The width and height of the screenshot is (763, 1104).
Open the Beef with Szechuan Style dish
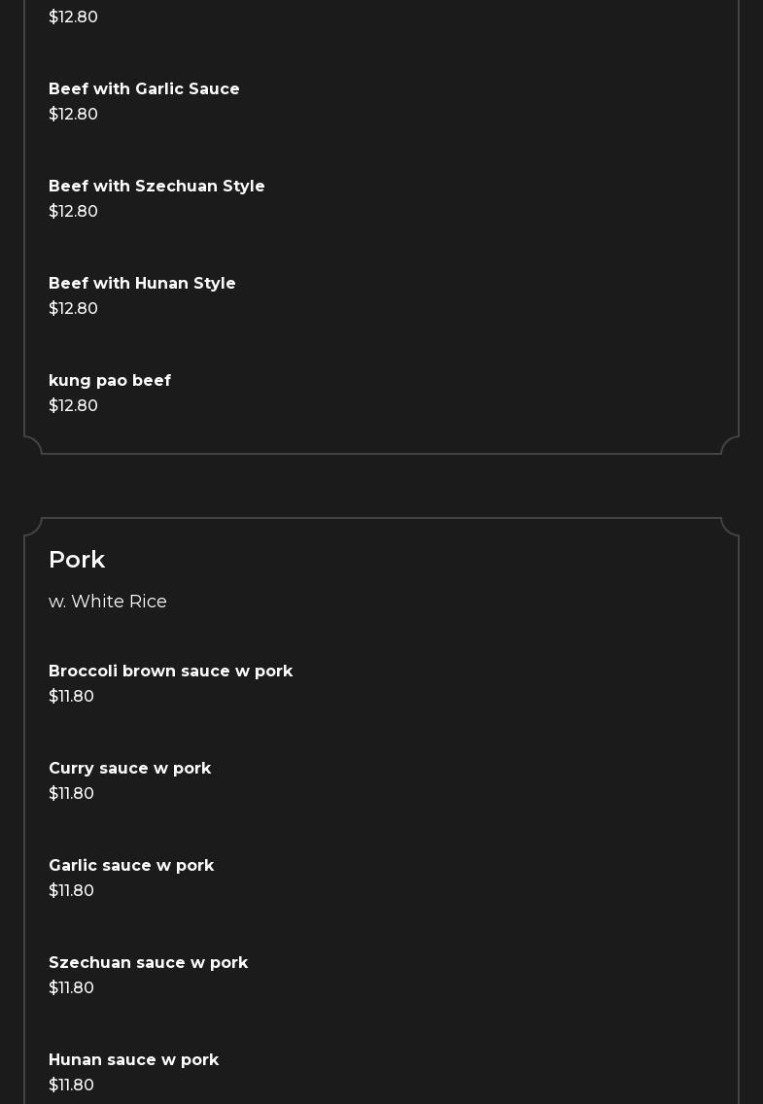[156, 186]
